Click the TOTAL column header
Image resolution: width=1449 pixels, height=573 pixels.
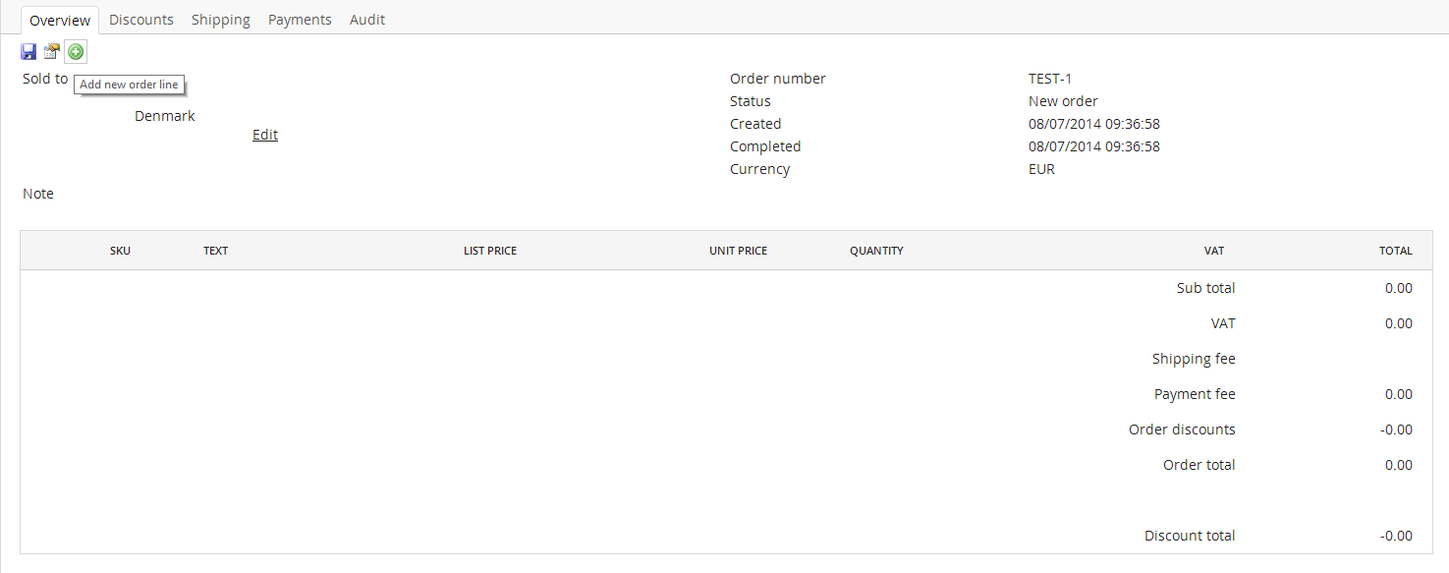[x=1396, y=251]
